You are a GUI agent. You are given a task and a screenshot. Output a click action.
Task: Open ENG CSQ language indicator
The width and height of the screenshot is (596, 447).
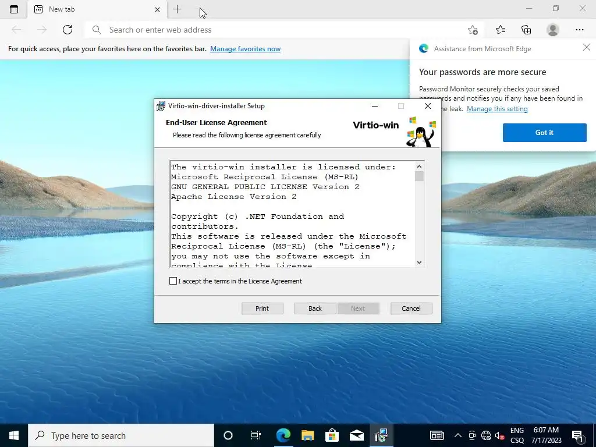517,435
